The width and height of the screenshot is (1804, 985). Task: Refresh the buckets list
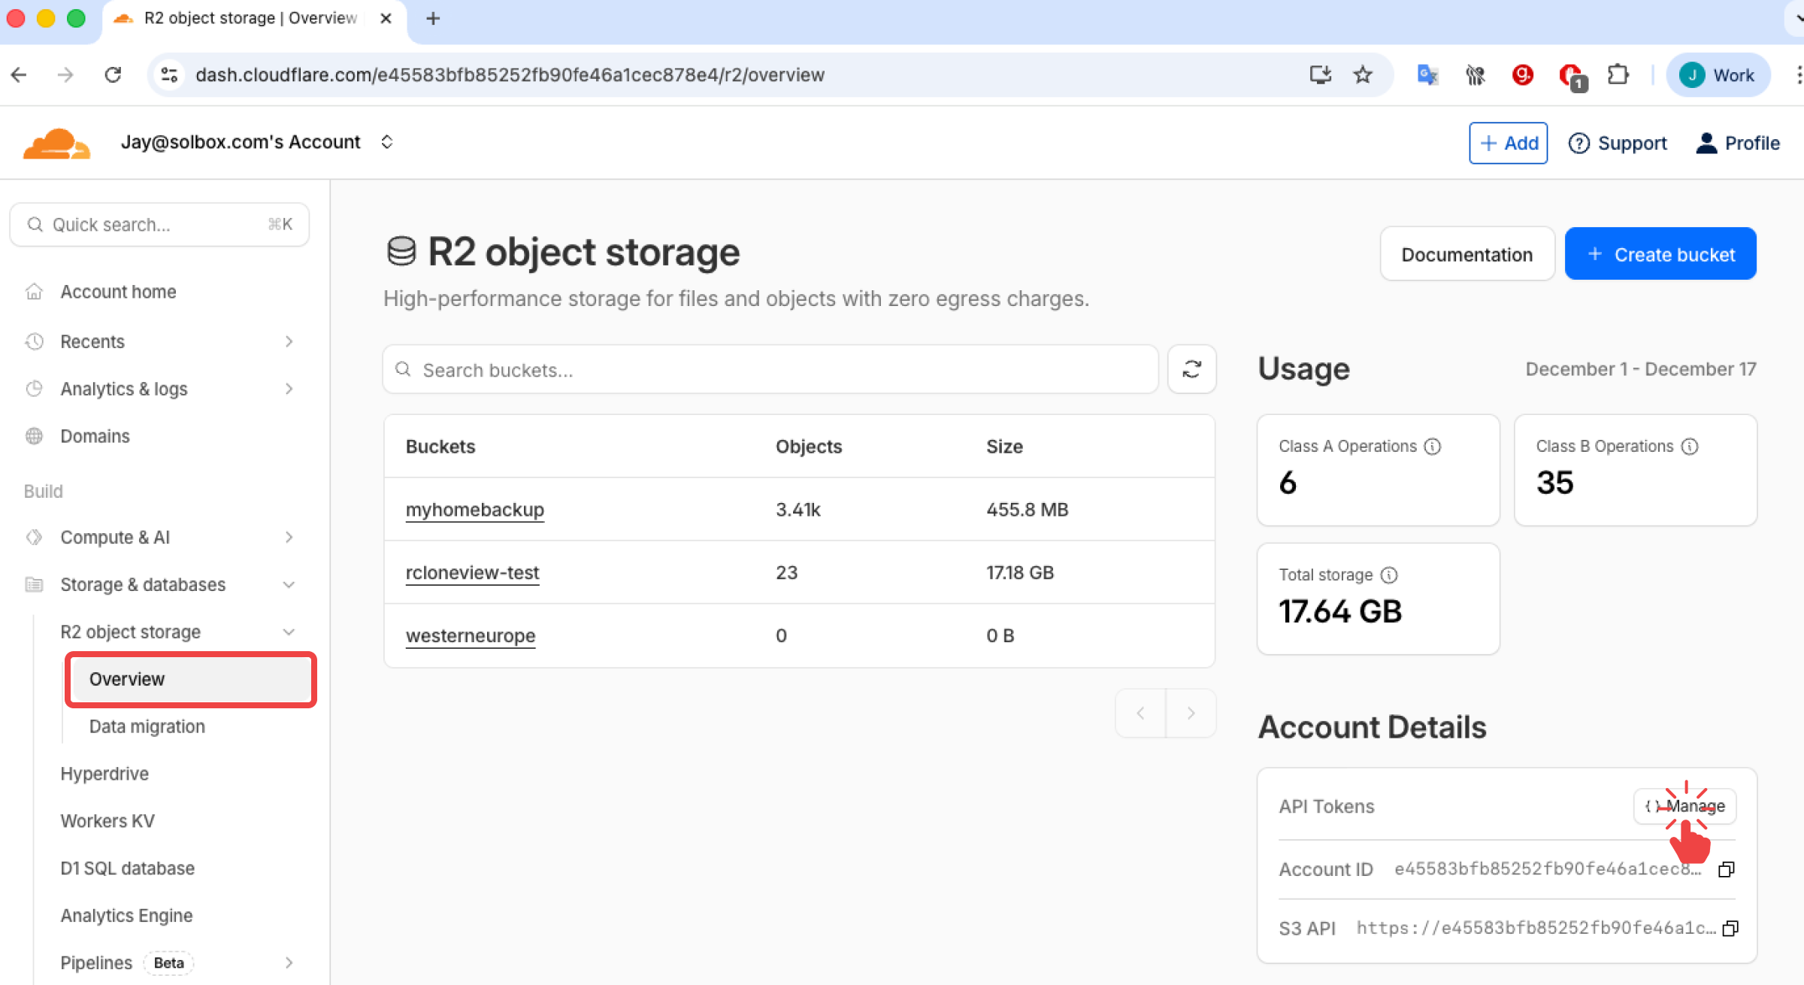(x=1191, y=369)
